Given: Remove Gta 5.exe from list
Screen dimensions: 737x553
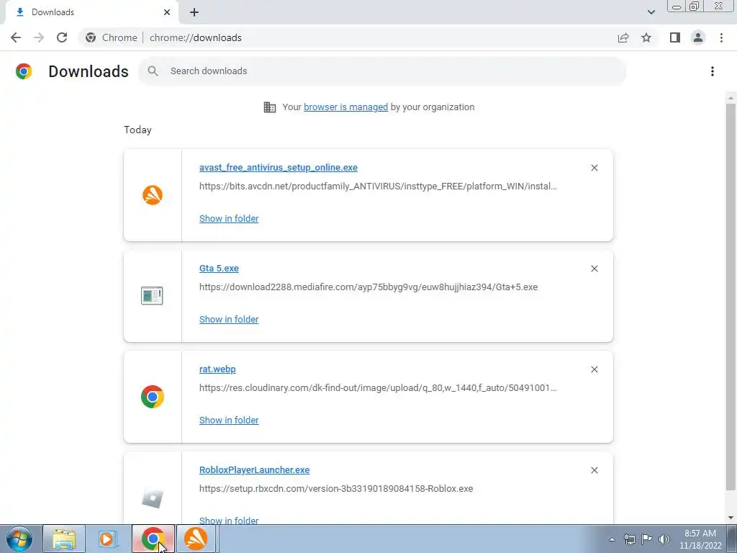Looking at the screenshot, I should pyautogui.click(x=594, y=269).
